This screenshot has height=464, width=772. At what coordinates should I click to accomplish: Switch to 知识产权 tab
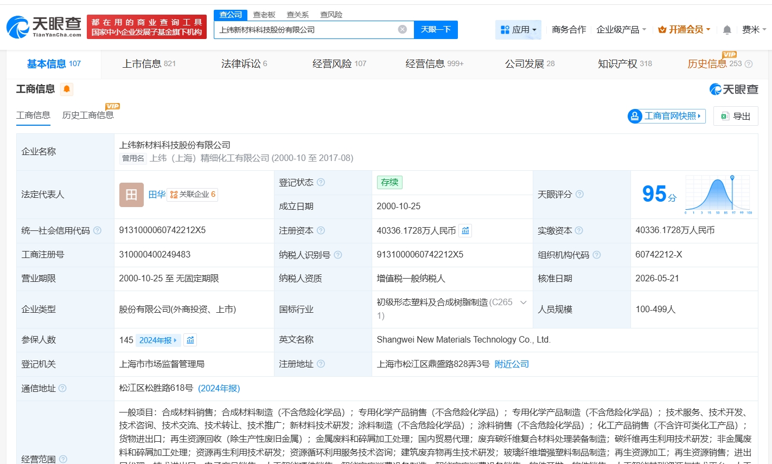coord(625,64)
